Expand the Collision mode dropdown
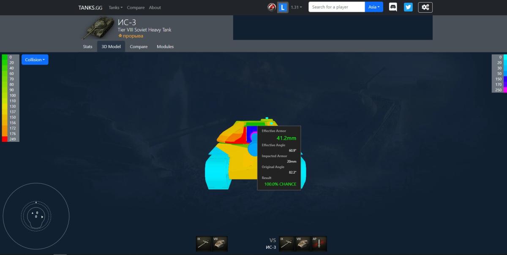 pyautogui.click(x=35, y=60)
